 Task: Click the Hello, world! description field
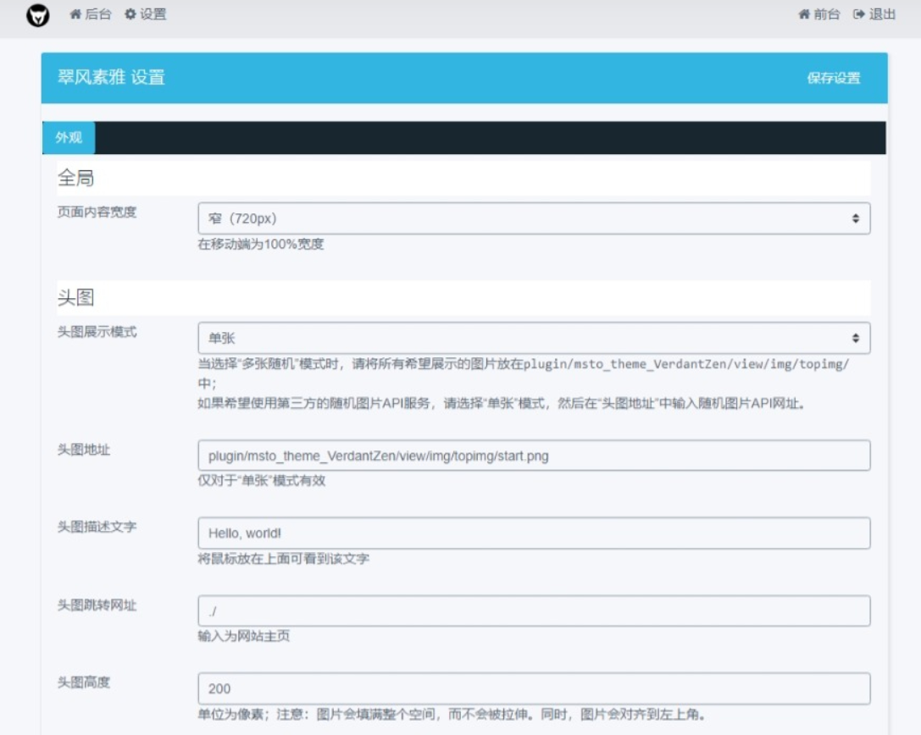[x=533, y=533]
